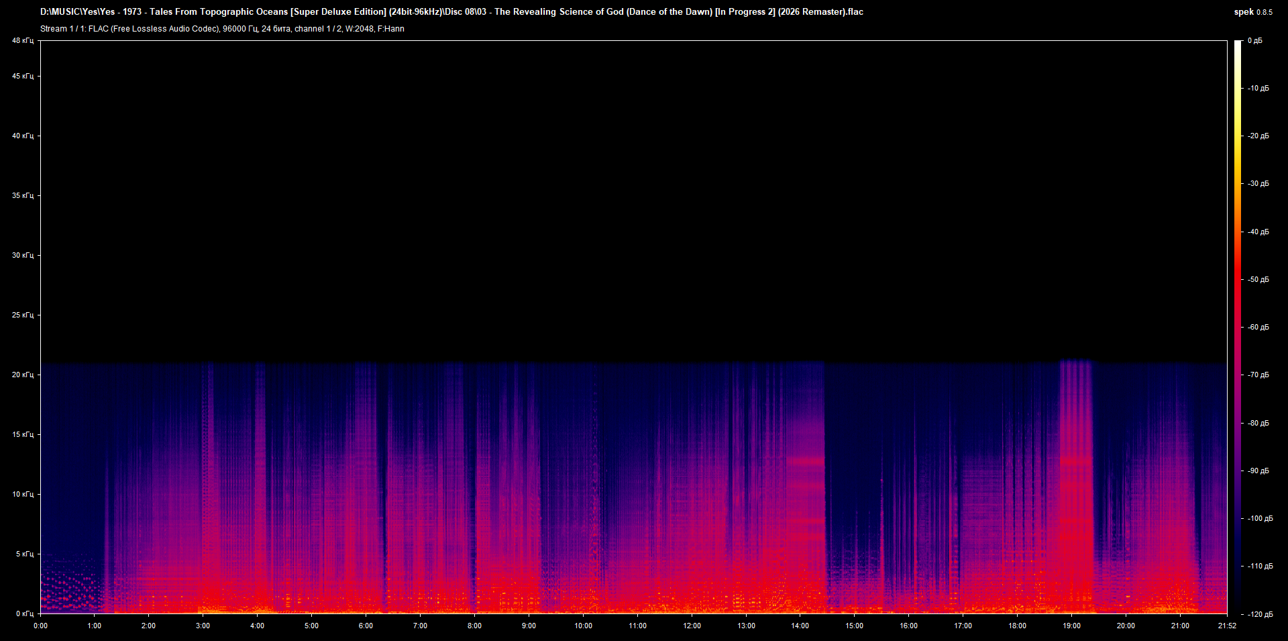Click the bright spectrogram burst near 19:00
Screen dimensions: 1288x641
click(x=1076, y=487)
